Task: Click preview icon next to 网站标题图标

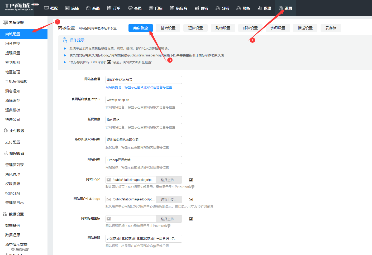Action: (191, 219)
